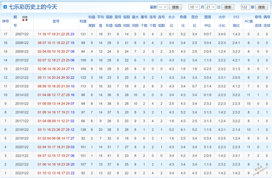The width and height of the screenshot is (272, 178).
Task: Click the 大小比 column header
Action: (171, 21)
